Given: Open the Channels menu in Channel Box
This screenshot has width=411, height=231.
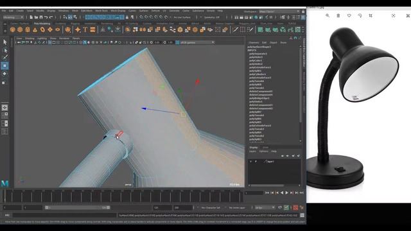Looking at the screenshot, I should pyautogui.click(x=254, y=43).
